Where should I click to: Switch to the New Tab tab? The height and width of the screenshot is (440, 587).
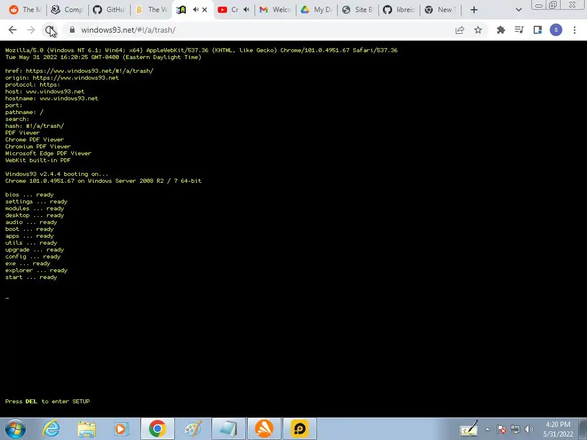point(441,10)
